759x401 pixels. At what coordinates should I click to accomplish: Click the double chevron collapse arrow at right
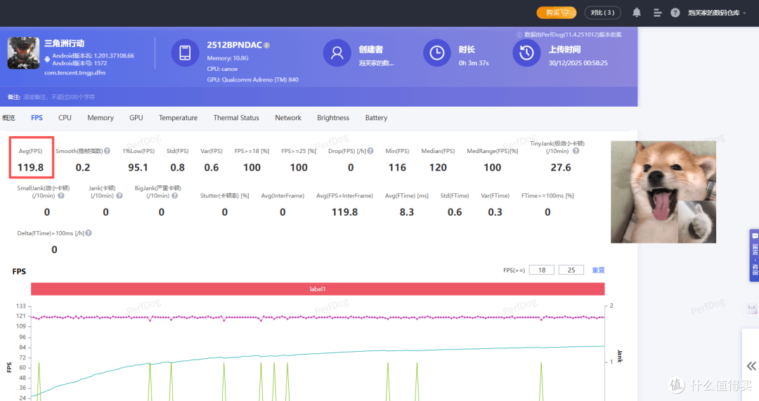click(x=751, y=366)
